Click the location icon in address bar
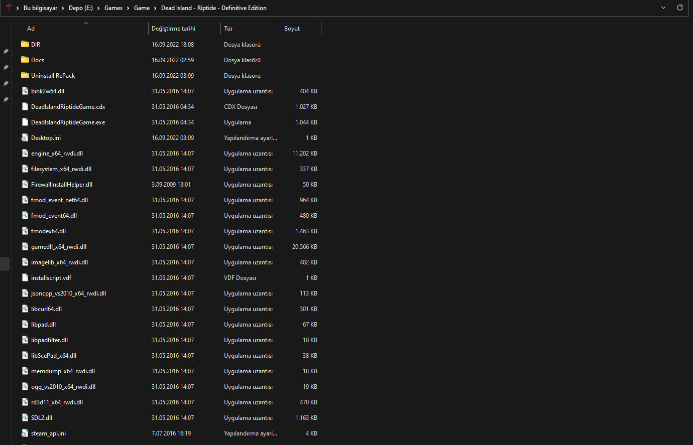This screenshot has height=445, width=693. [x=9, y=8]
